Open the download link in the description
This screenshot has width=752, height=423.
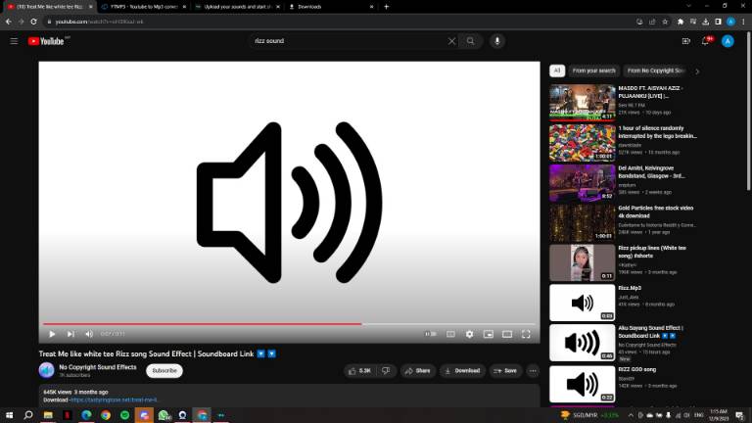pyautogui.click(x=114, y=399)
